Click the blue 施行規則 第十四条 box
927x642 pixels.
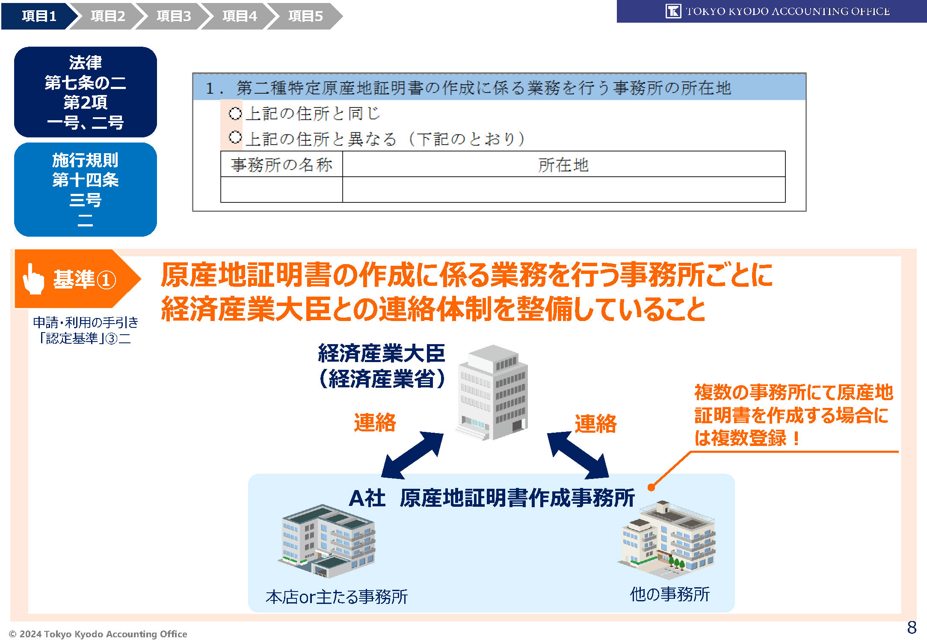[85, 190]
